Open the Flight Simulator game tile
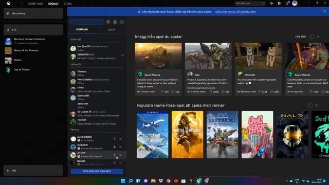329x185 pixels. click(x=152, y=135)
